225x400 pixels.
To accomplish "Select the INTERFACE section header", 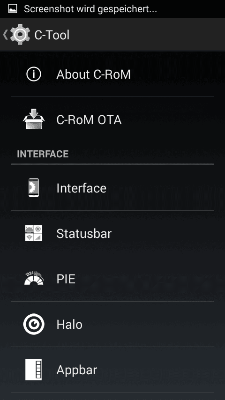I will click(43, 154).
